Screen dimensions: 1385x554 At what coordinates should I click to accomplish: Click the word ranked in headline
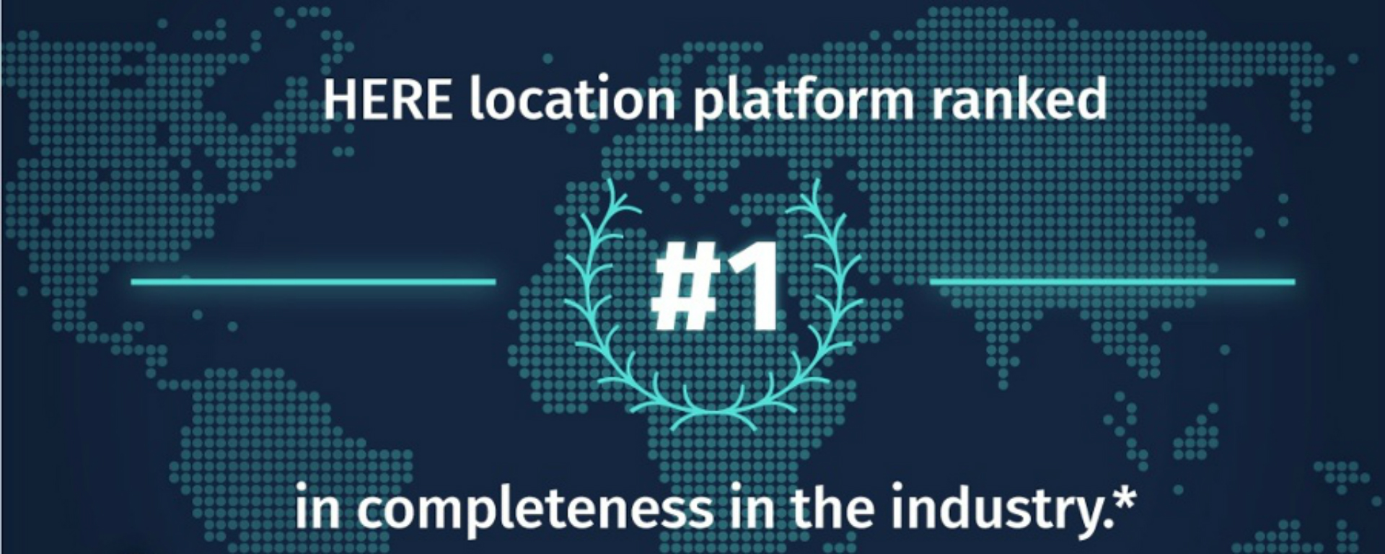pyautogui.click(x=1018, y=100)
